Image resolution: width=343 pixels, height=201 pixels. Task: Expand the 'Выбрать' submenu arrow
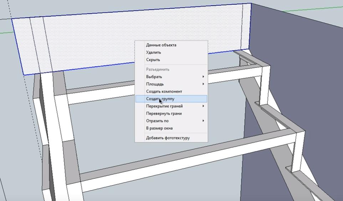point(204,77)
